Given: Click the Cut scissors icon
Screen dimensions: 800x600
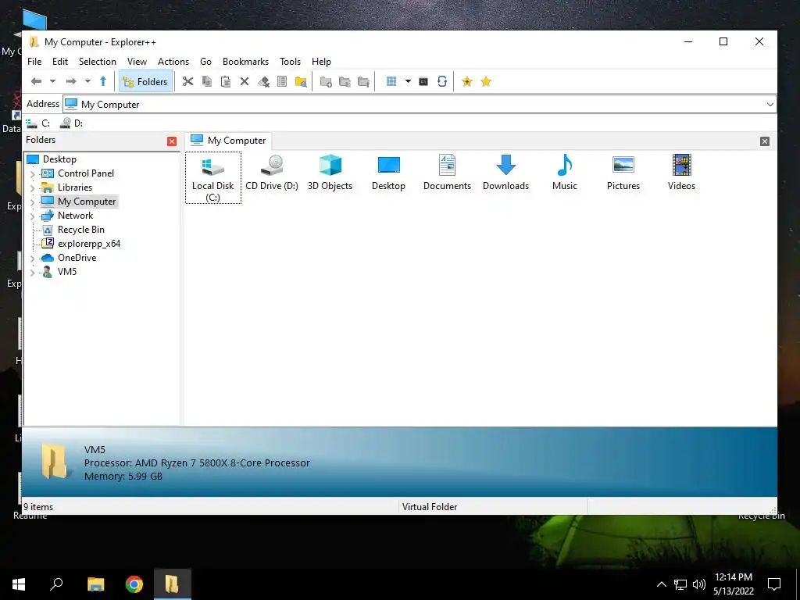Looking at the screenshot, I should [187, 81].
